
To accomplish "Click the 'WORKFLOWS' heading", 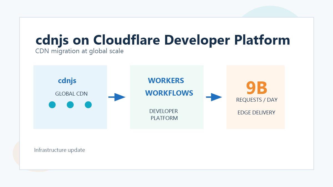I will pos(169,93).
